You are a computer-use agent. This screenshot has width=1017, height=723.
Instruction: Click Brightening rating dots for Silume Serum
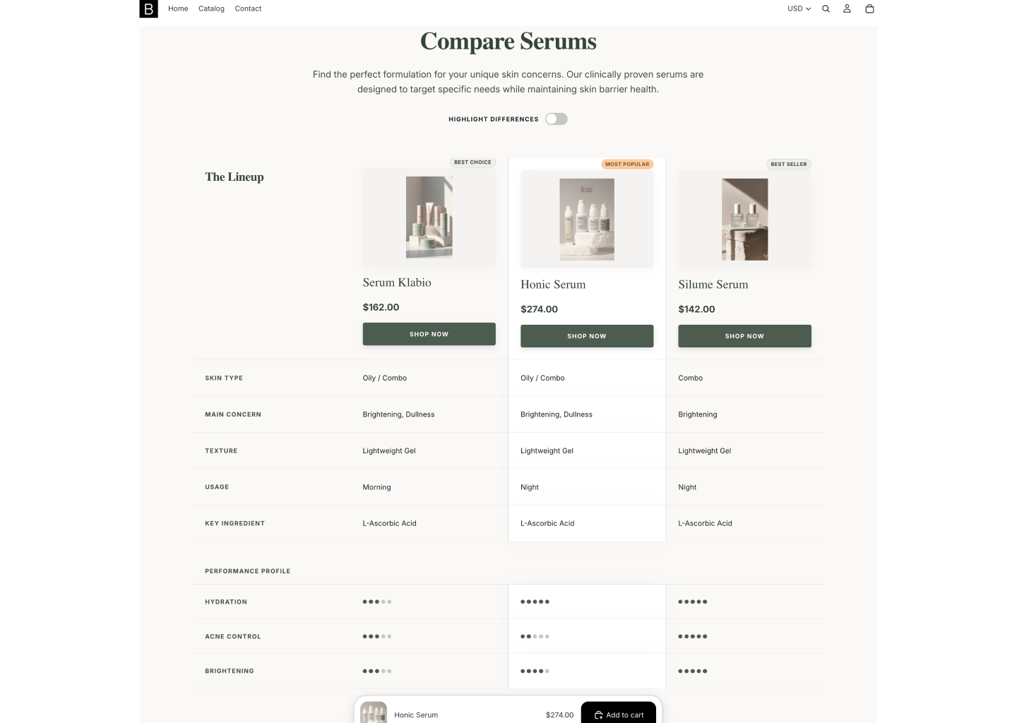(x=692, y=671)
